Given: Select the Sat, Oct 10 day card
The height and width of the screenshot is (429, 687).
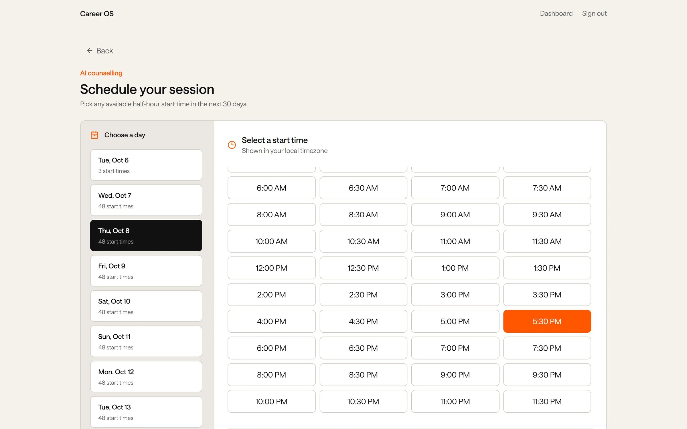Looking at the screenshot, I should 146,306.
